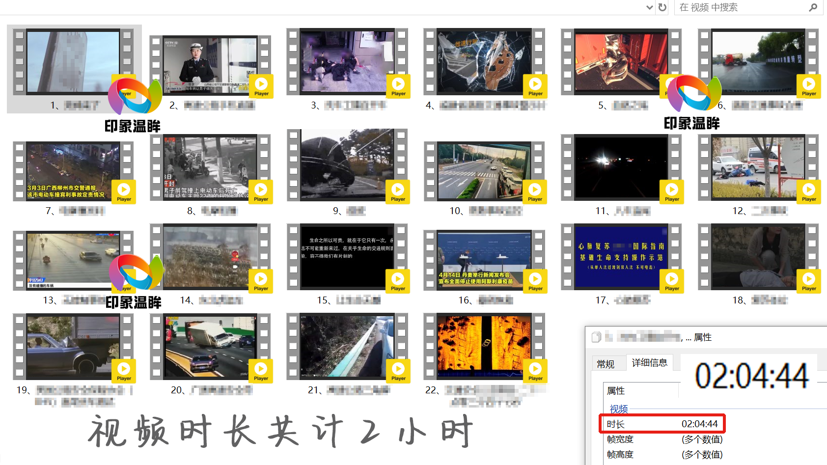
Task: Click the 时长 property row
Action: 662,424
